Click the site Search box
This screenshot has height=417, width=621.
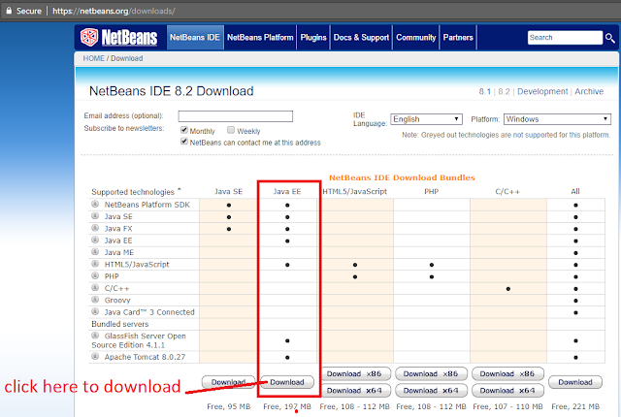click(565, 38)
